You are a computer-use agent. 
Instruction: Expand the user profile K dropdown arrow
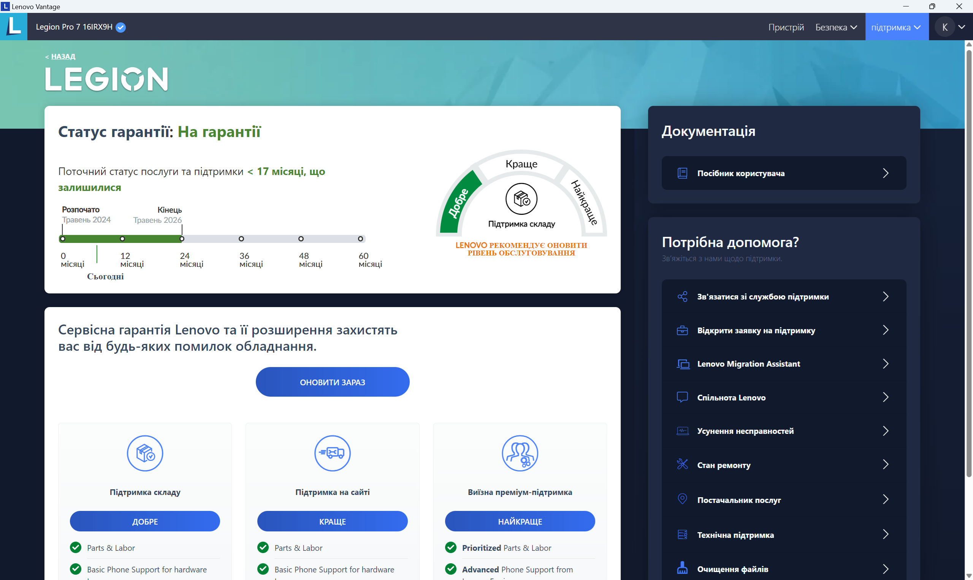[961, 27]
